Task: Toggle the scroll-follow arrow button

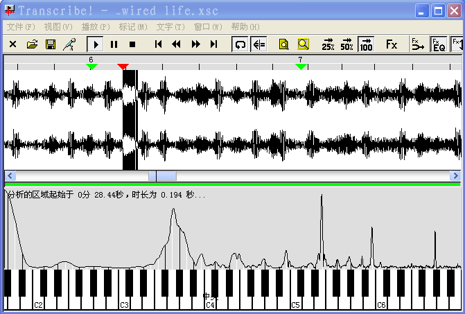Action: (x=259, y=44)
